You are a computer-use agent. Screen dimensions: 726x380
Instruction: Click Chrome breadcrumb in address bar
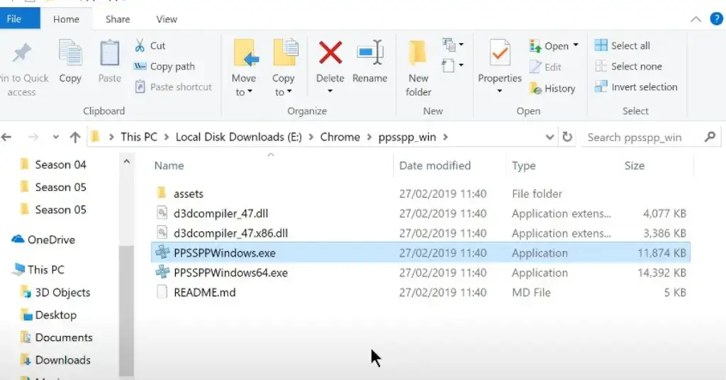pyautogui.click(x=340, y=137)
